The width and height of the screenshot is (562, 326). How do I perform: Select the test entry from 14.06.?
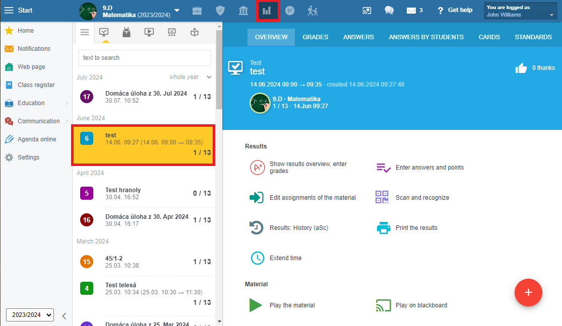click(x=144, y=145)
